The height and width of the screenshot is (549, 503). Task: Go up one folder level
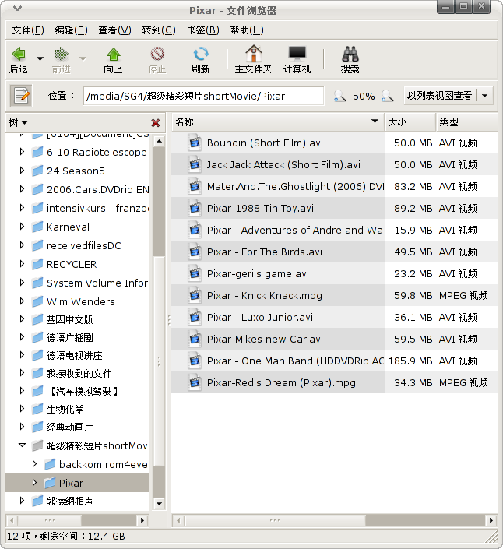coord(113,59)
